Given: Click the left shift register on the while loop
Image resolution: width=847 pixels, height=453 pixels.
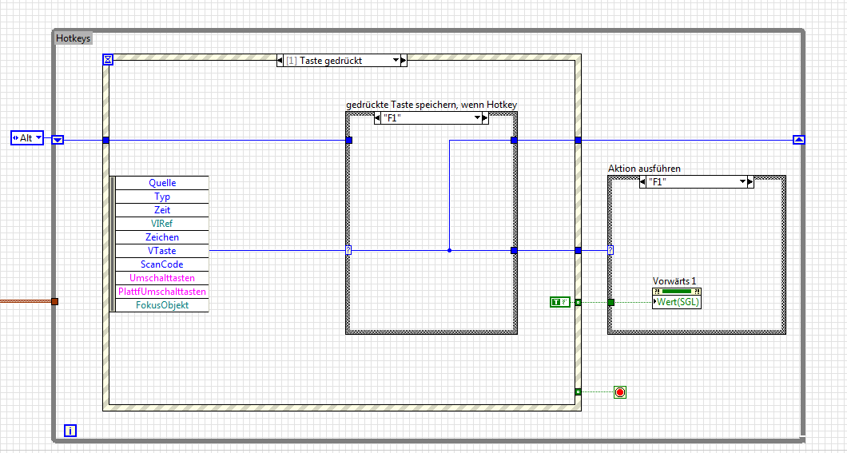Looking at the screenshot, I should click(58, 140).
